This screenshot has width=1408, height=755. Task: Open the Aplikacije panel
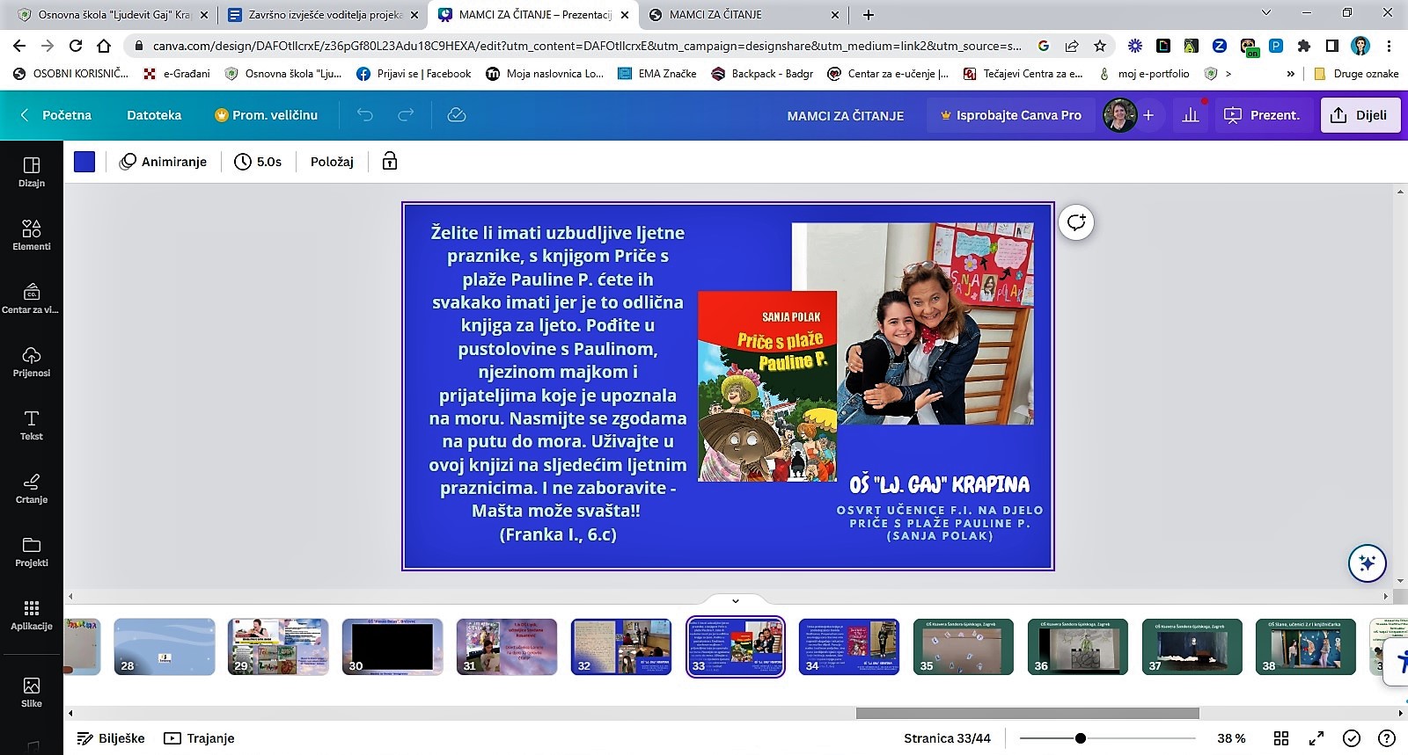pos(32,614)
